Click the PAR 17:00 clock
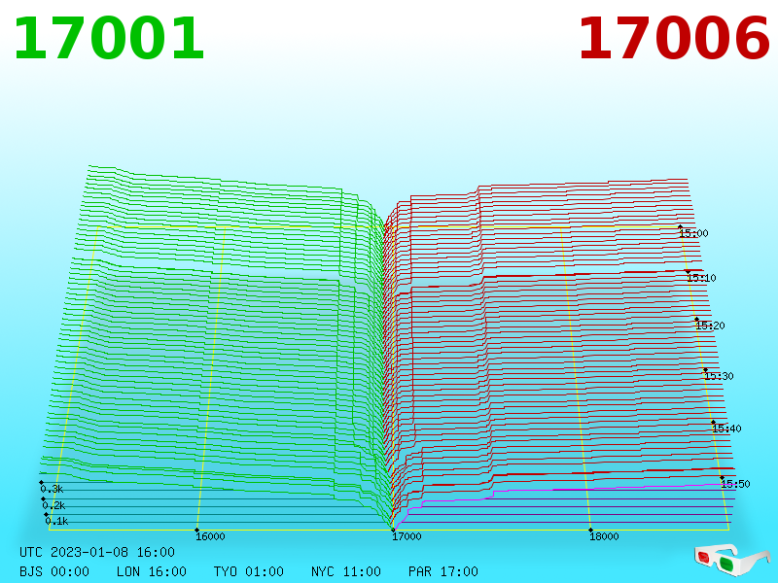 coord(443,571)
